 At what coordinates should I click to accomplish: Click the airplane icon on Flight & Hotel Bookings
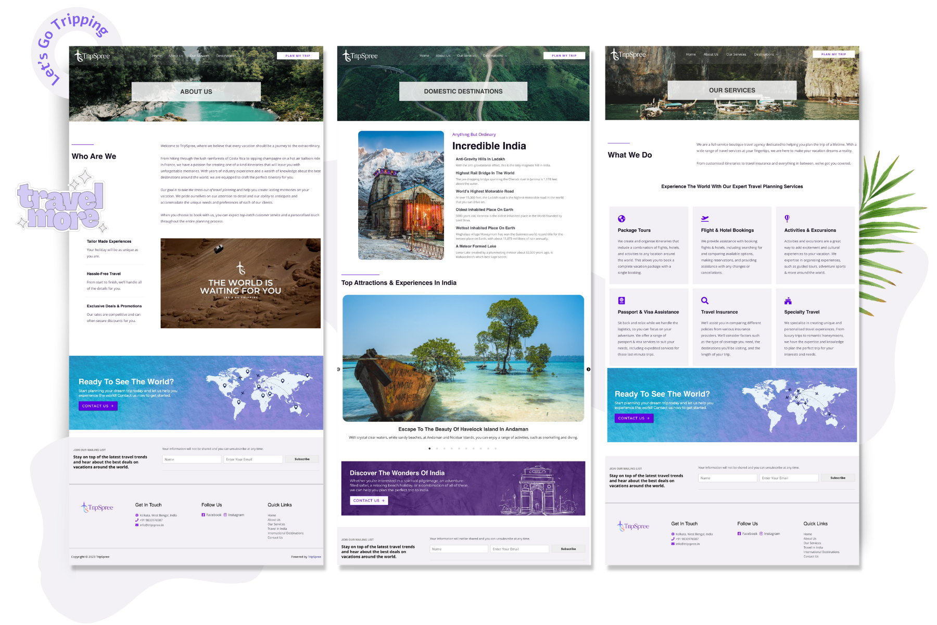(705, 219)
